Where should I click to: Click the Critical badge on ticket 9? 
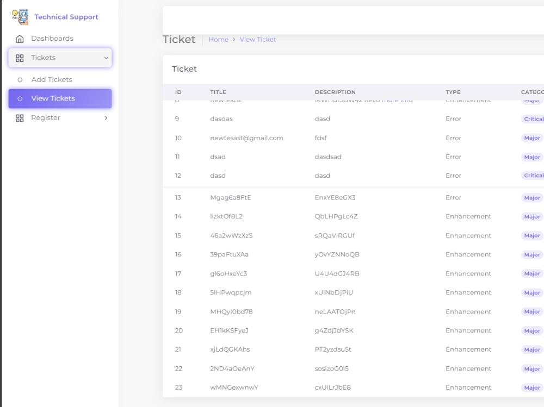[533, 118]
